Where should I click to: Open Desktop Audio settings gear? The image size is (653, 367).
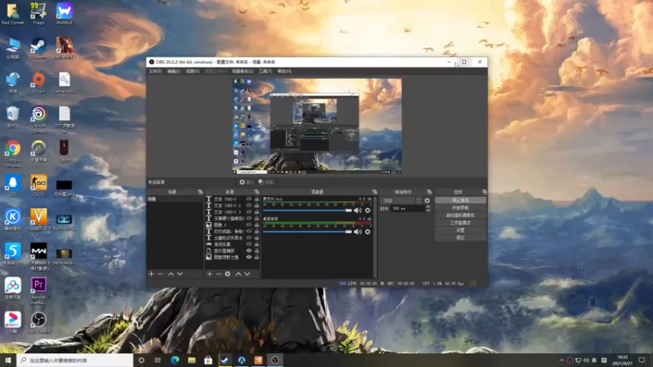click(x=367, y=232)
